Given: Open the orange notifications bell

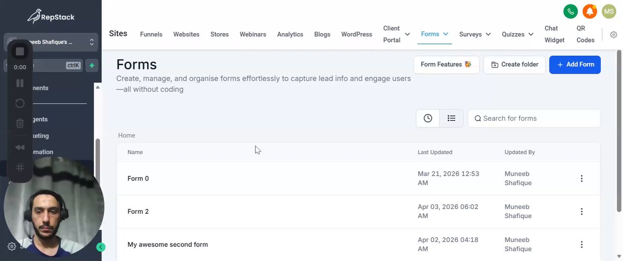Looking at the screenshot, I should pos(590,11).
